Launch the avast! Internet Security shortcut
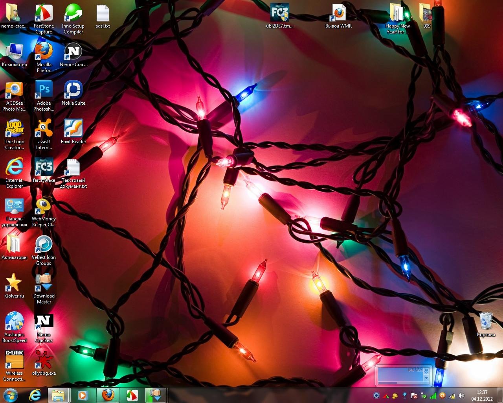This screenshot has width=503, height=403. [44, 135]
